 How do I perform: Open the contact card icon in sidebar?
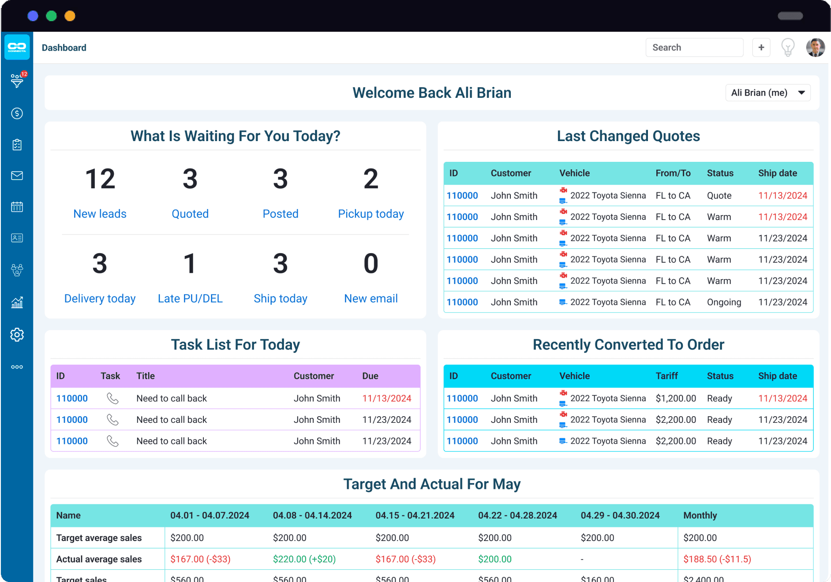tap(17, 238)
